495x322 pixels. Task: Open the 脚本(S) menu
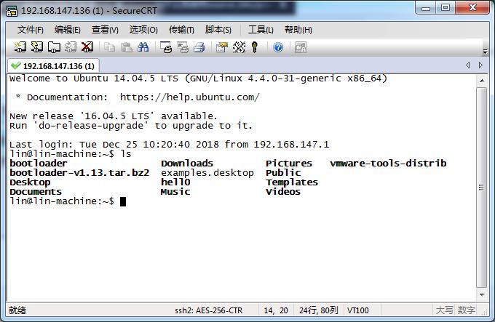(218, 30)
